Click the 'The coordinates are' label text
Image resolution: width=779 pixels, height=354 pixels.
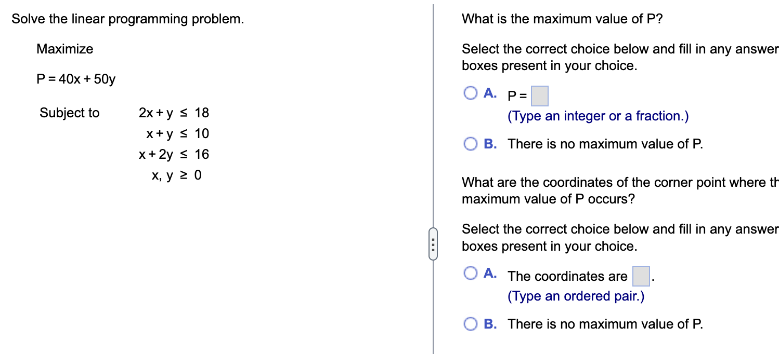click(567, 276)
